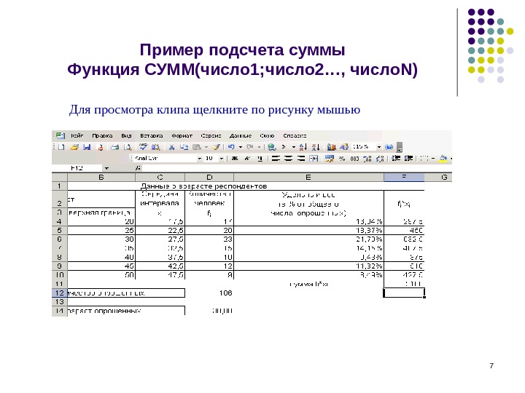This screenshot has height=393, width=525.
Task: Open the Файл menu
Action: tap(77, 135)
